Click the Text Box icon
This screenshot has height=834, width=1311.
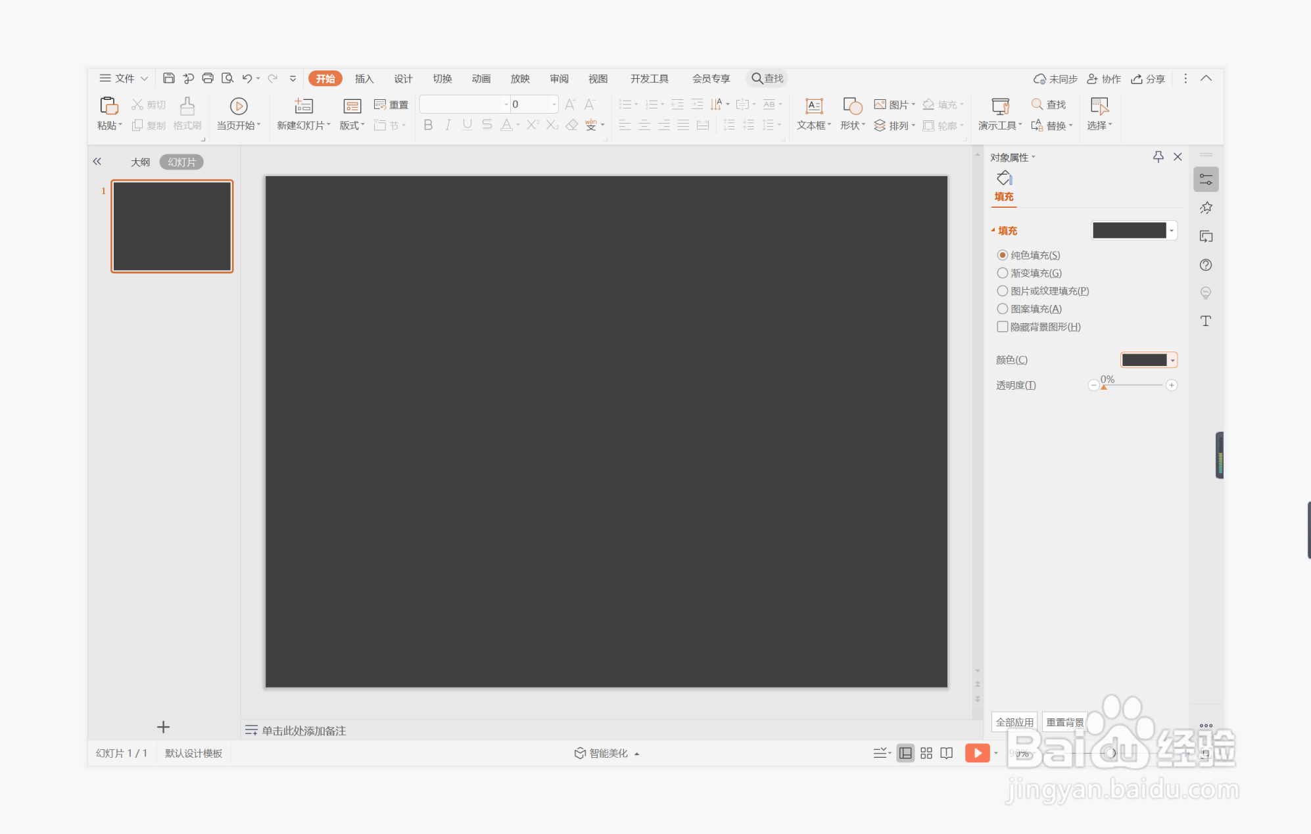(x=814, y=106)
